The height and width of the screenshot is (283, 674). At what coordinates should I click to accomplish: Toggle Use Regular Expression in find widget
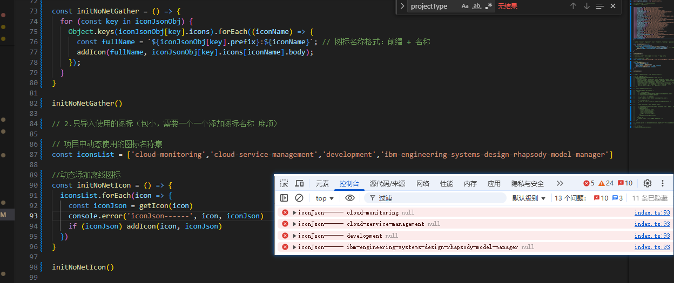pos(489,6)
